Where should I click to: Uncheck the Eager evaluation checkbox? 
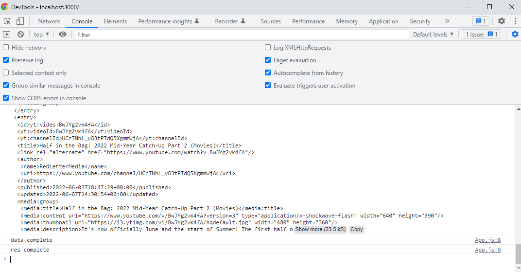pyautogui.click(x=268, y=60)
